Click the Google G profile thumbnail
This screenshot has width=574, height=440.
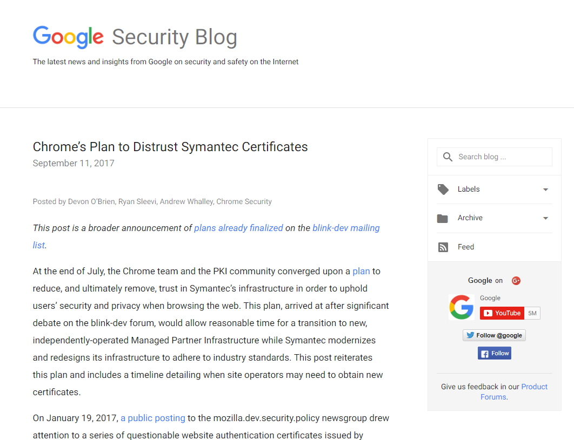[x=462, y=308]
